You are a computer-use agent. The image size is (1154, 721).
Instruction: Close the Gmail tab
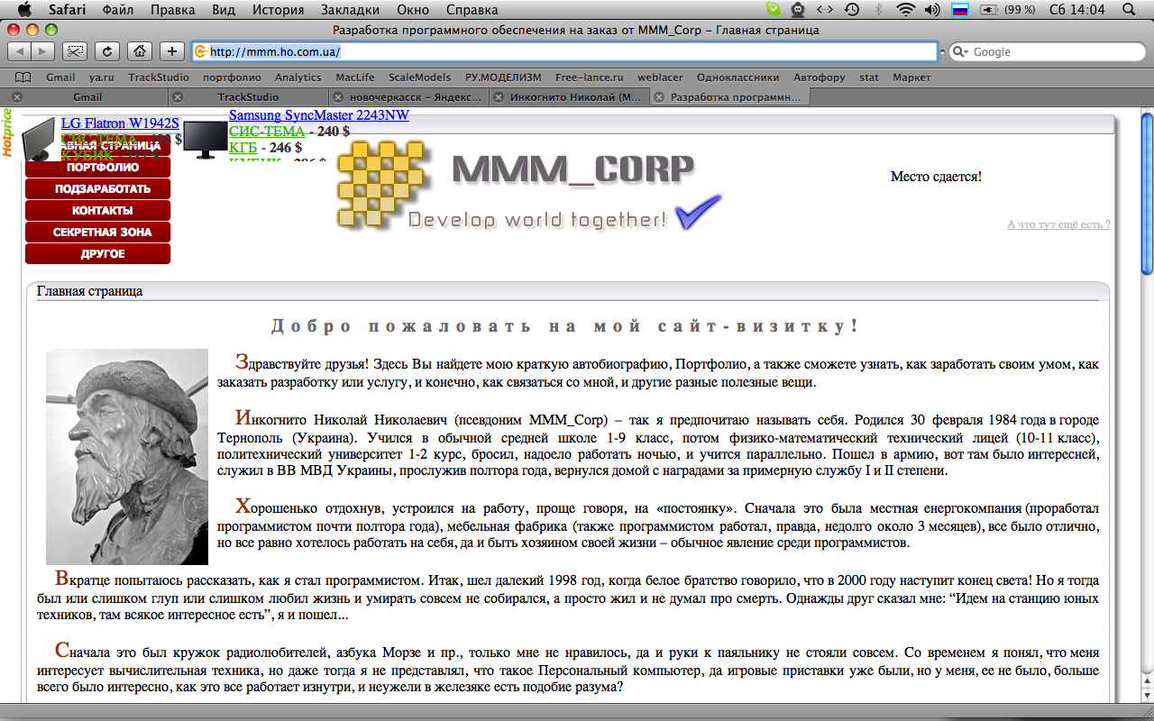(17, 97)
